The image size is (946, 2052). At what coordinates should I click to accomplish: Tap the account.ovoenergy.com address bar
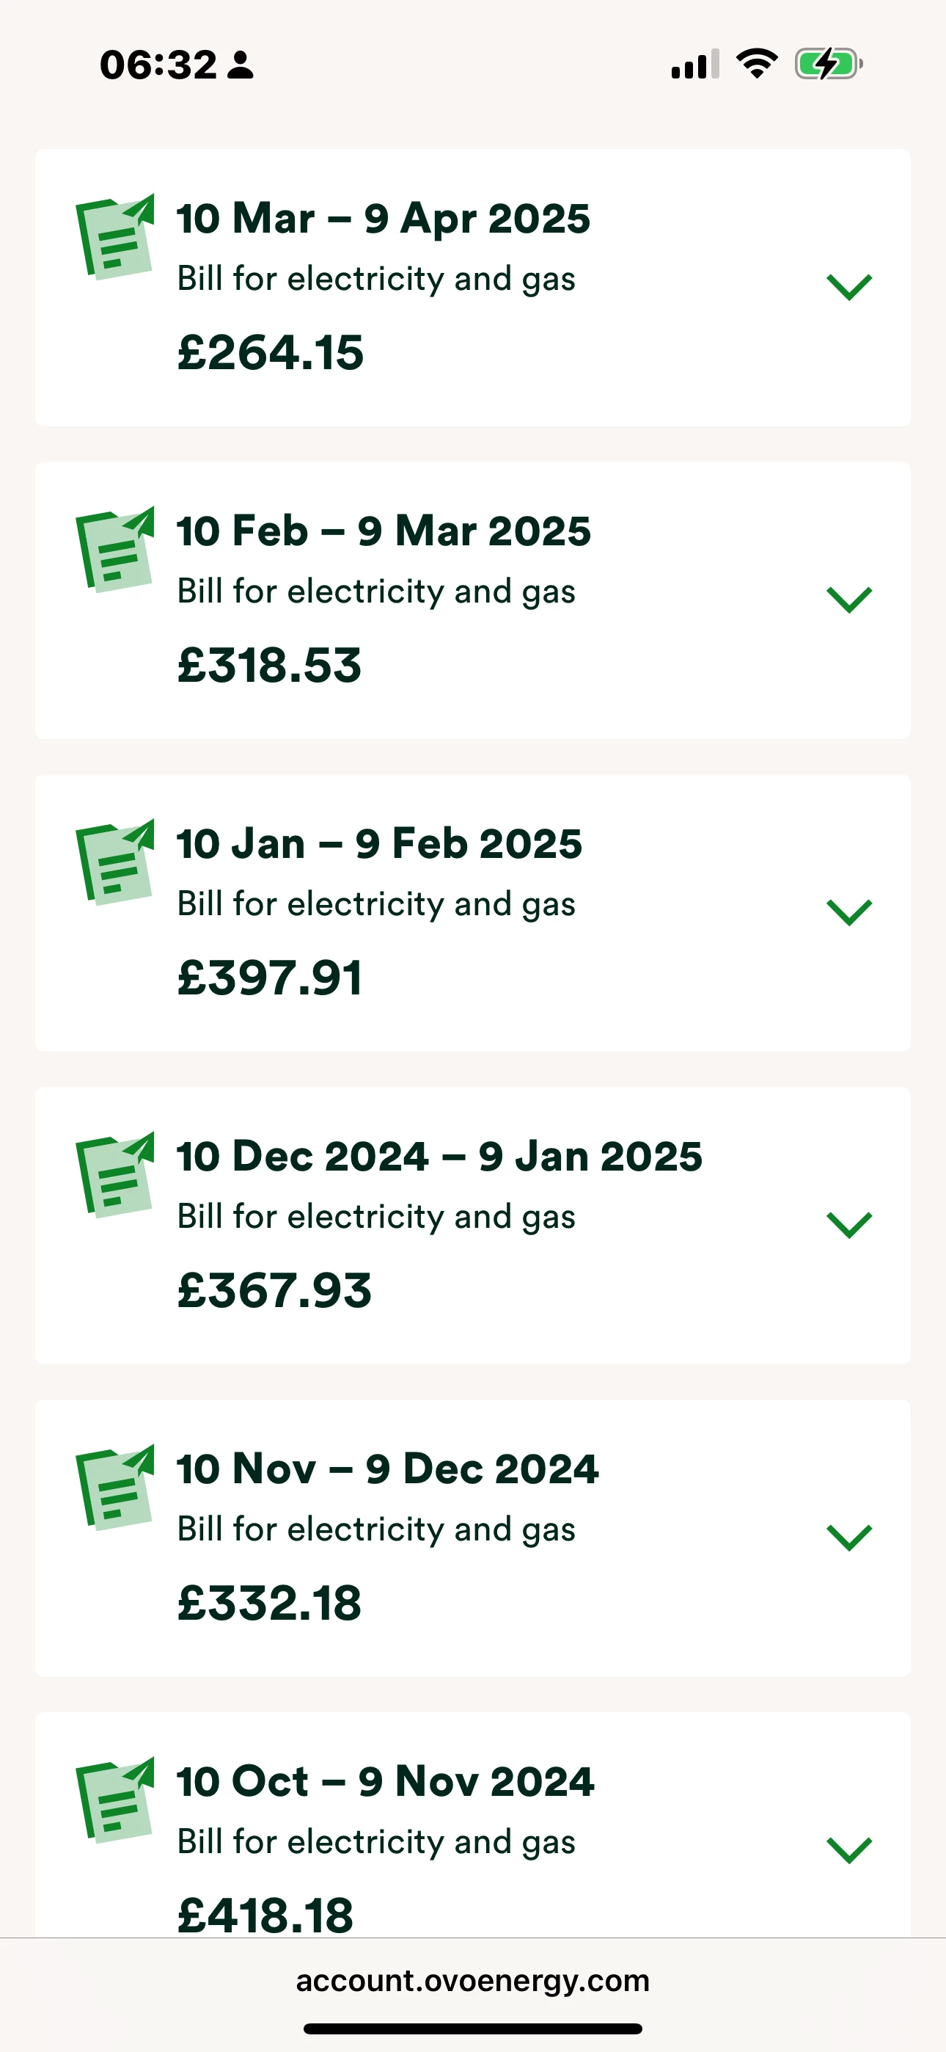(x=473, y=1980)
